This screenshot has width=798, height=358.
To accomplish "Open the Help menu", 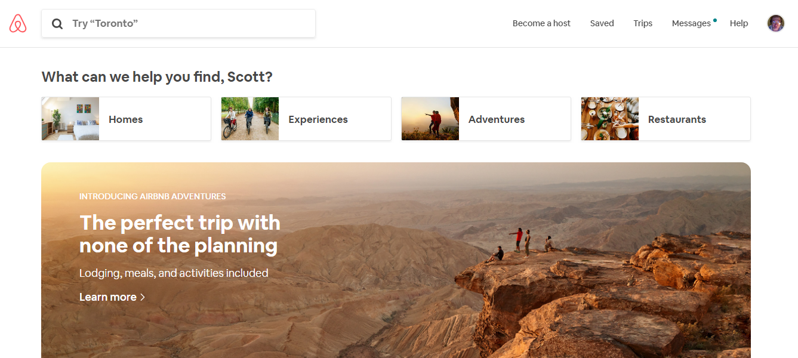I will (x=739, y=23).
